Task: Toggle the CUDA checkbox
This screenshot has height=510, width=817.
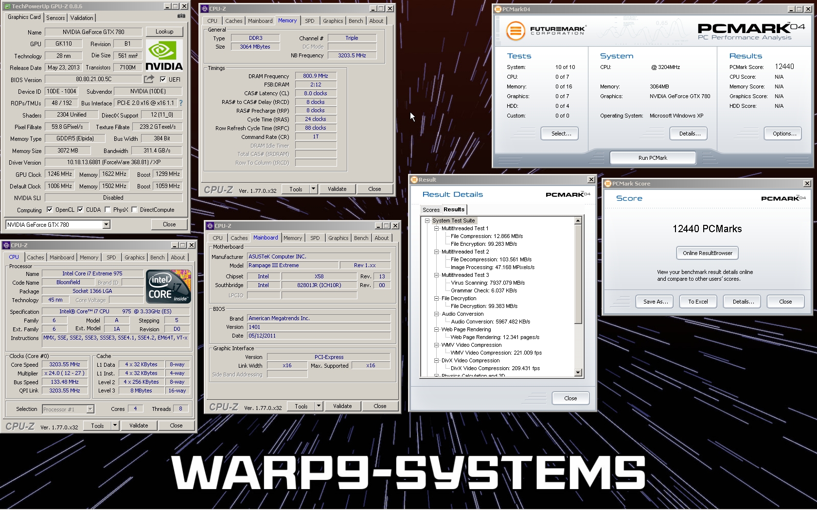Action: click(x=80, y=210)
